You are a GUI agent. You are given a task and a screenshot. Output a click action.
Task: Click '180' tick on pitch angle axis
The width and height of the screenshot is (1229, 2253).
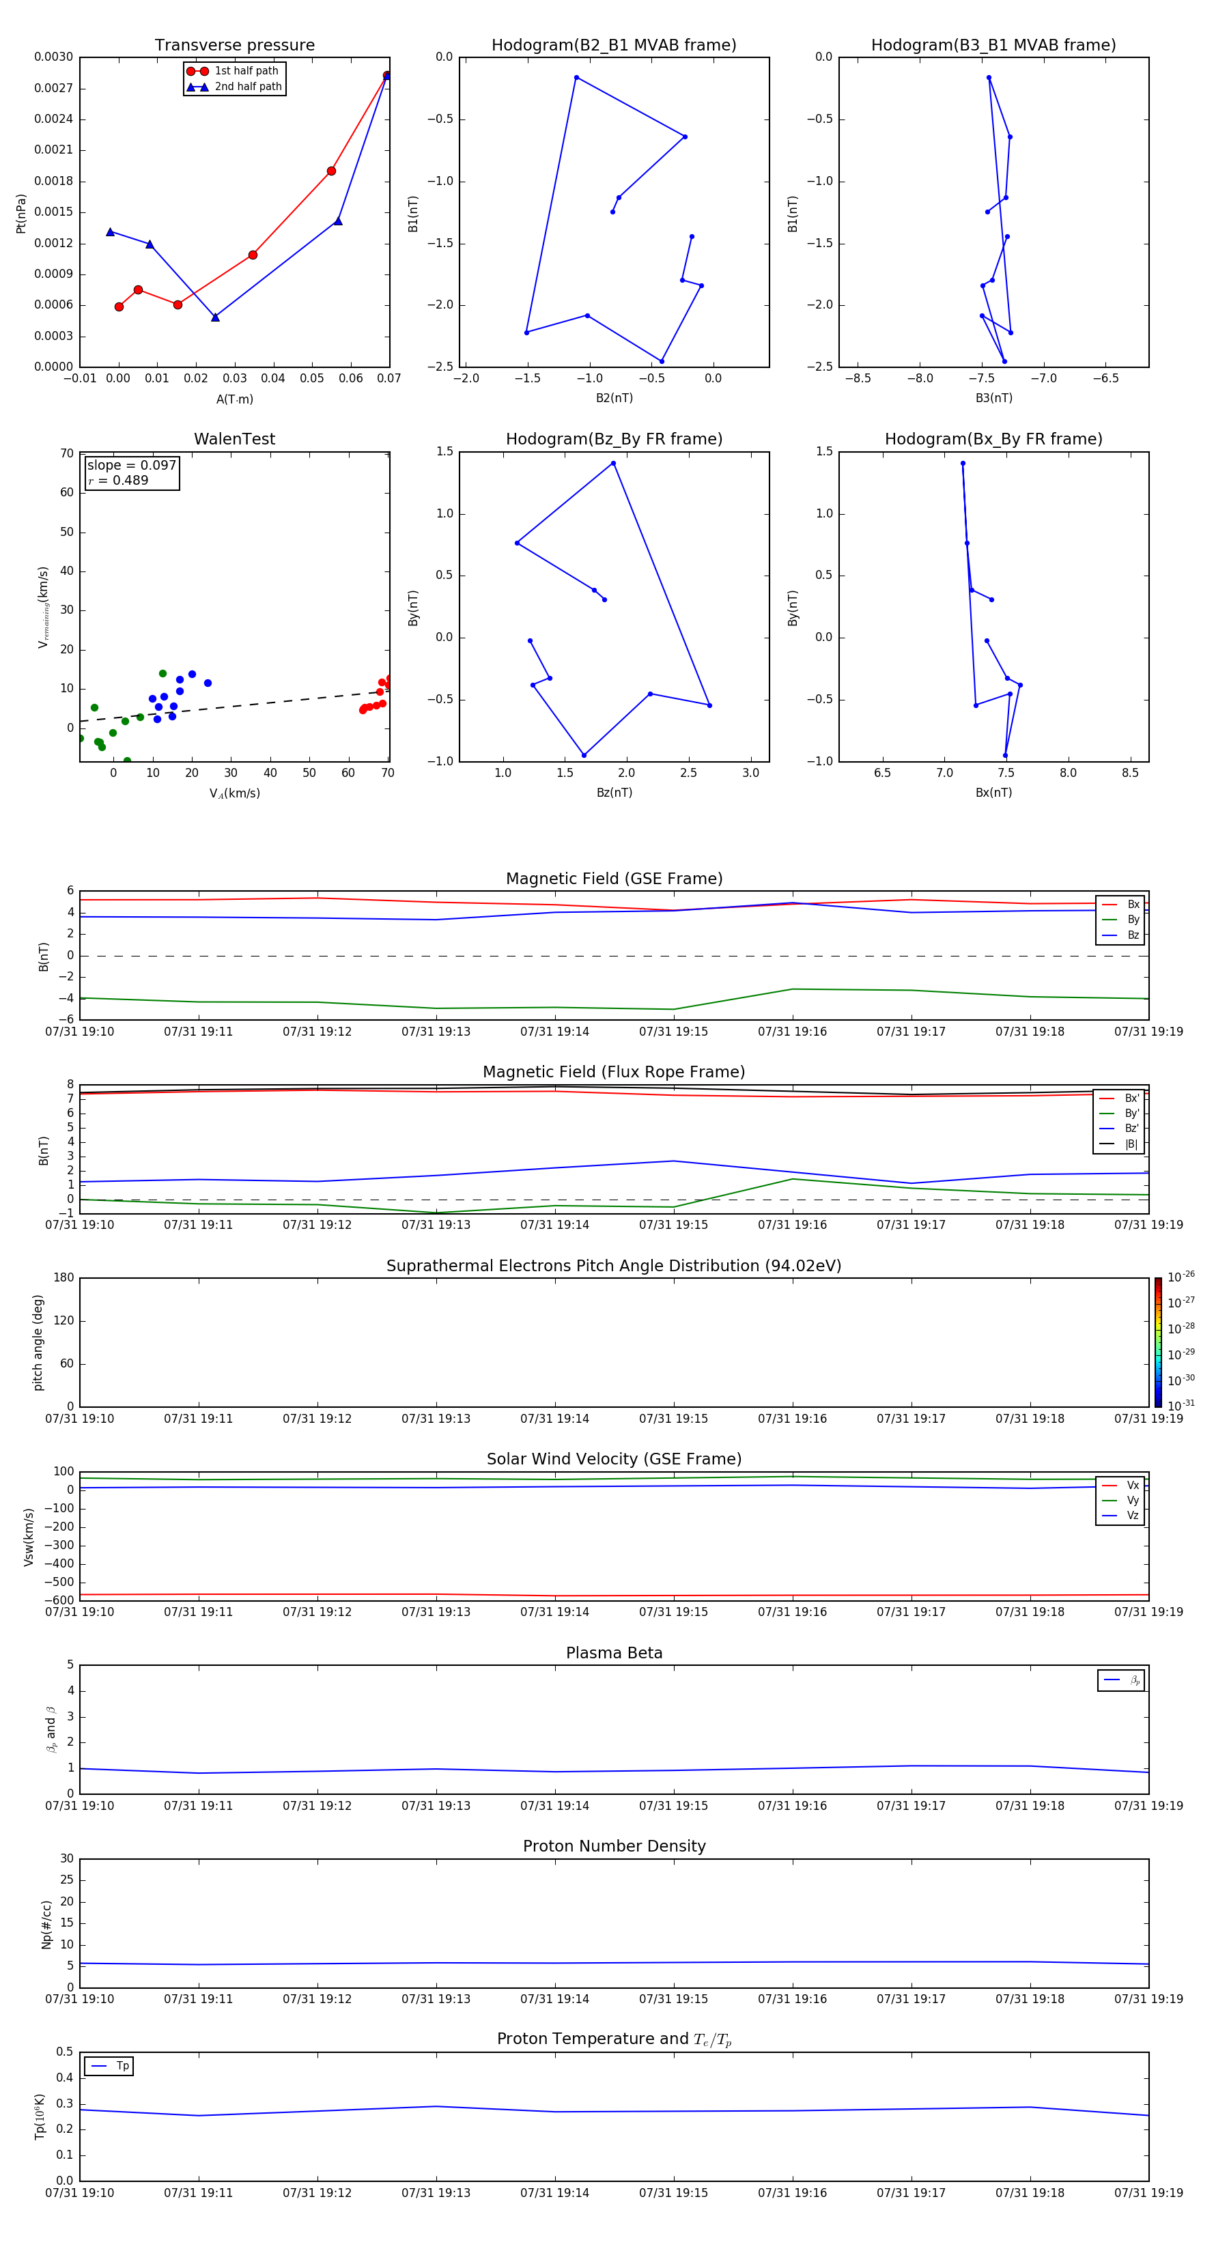click(64, 1278)
